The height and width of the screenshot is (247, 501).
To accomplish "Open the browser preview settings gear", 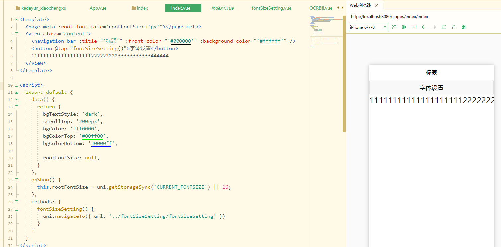I will pyautogui.click(x=404, y=27).
